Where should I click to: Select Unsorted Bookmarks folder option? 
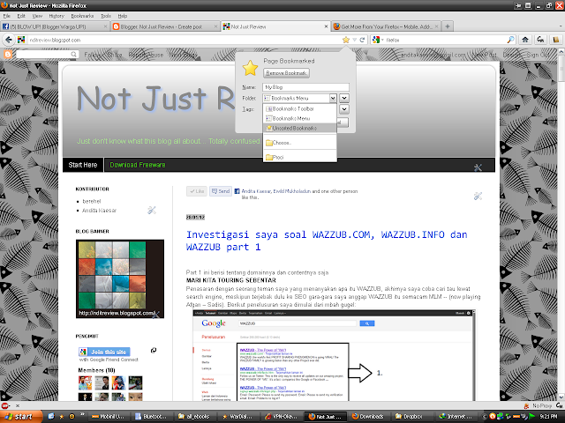tap(300, 128)
